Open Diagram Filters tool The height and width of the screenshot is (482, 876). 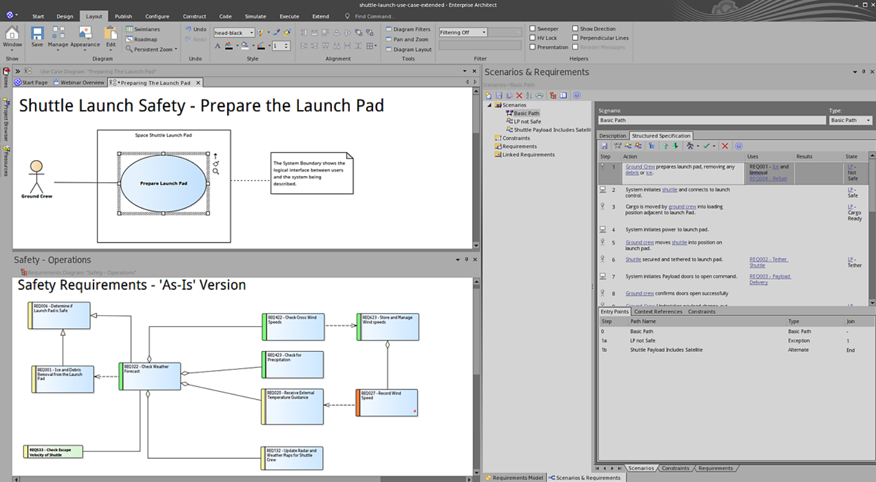click(408, 29)
